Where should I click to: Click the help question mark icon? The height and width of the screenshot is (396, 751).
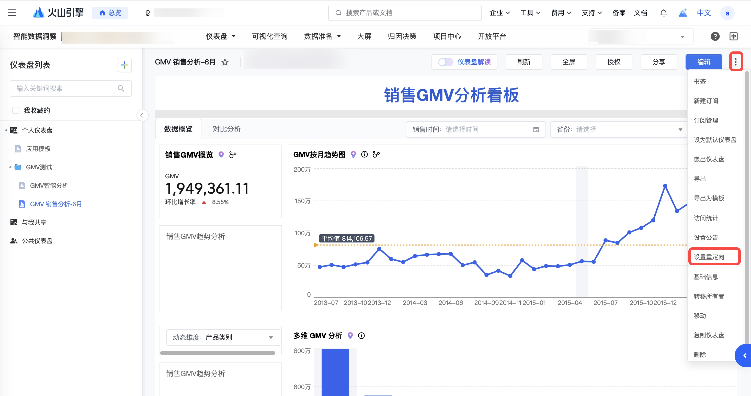(x=715, y=37)
